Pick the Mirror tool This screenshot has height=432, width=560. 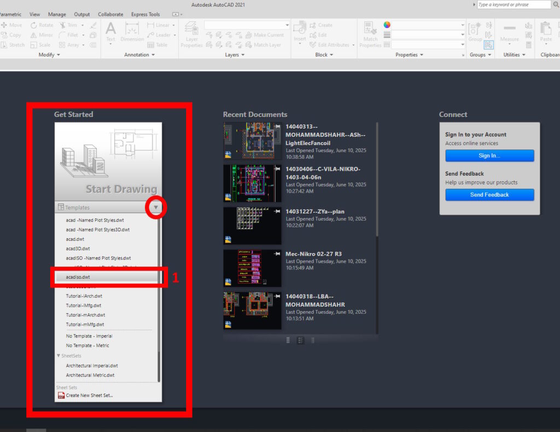(42, 35)
